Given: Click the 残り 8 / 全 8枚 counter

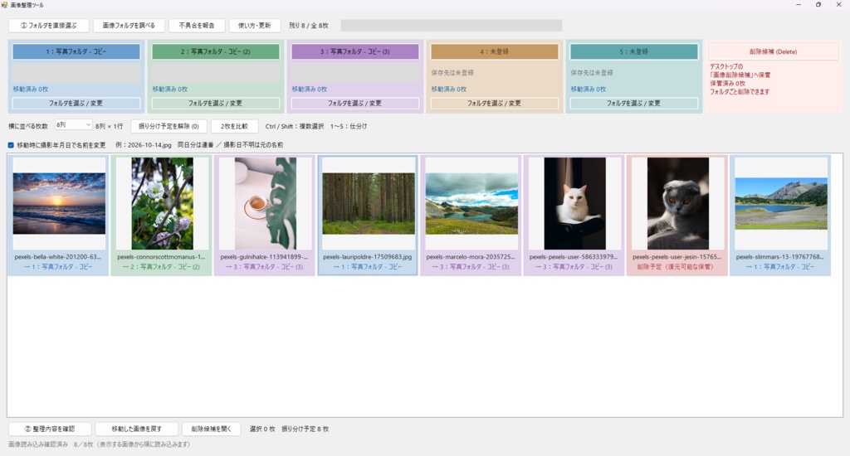Looking at the screenshot, I should 309,26.
